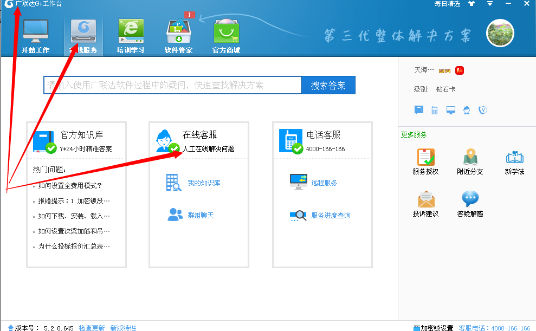Click the 新版特性 link
536x331 pixels.
point(123,328)
